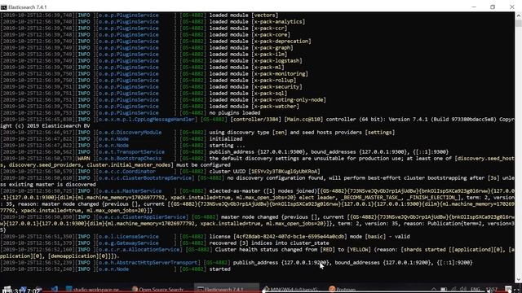Viewport: 522px width, 293px height.
Task: Click the final 'started' log message
Action: [x=219, y=269]
